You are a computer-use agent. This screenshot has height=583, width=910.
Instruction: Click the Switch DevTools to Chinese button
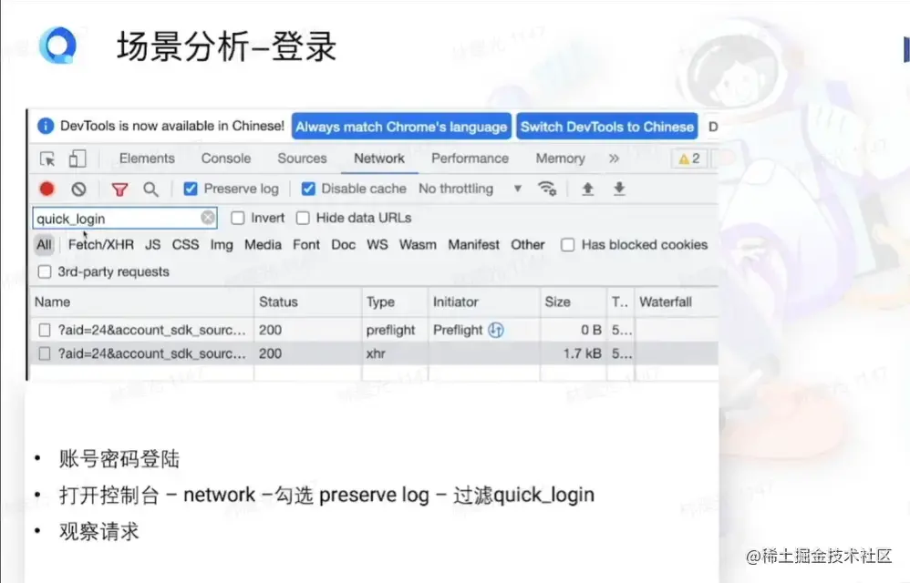coord(606,127)
